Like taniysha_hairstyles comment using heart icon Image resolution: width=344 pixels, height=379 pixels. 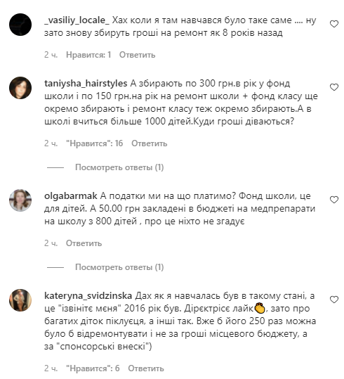pyautogui.click(x=334, y=87)
